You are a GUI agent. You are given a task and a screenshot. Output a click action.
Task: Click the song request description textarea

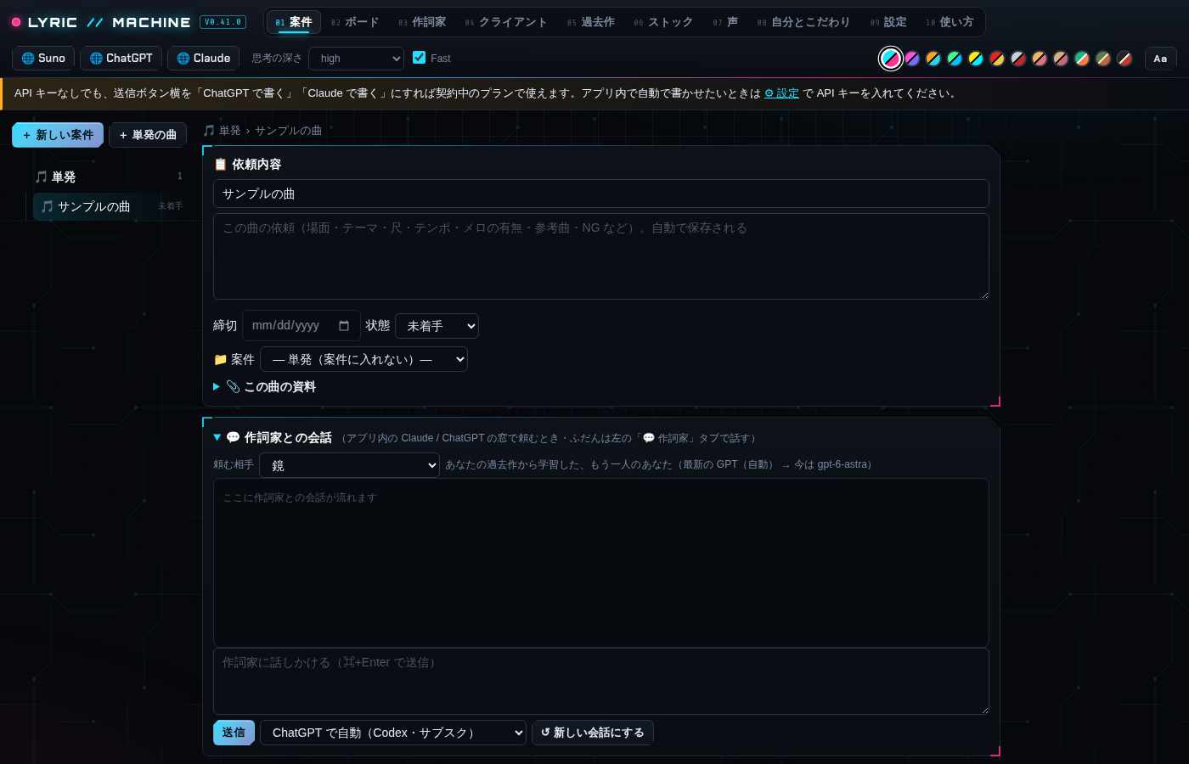pyautogui.click(x=601, y=256)
